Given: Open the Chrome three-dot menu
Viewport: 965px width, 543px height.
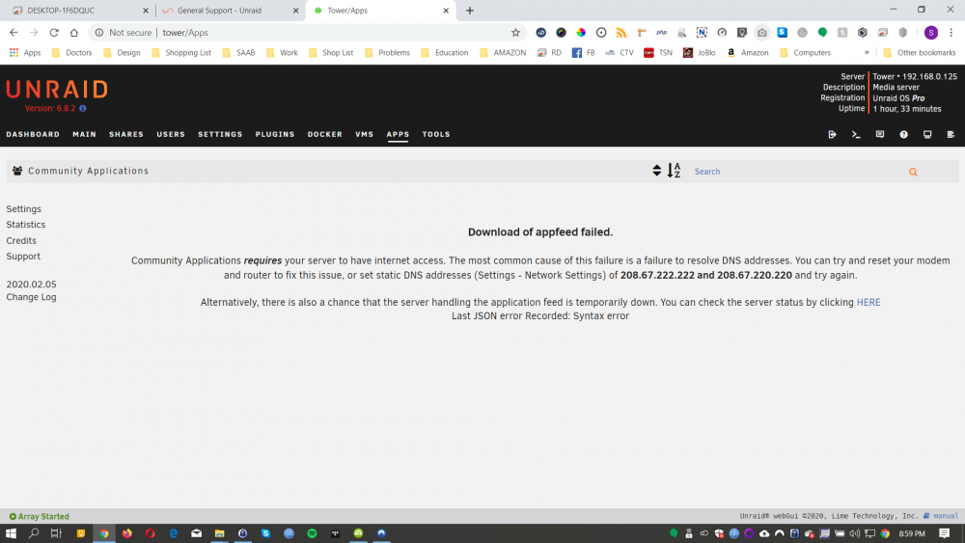Looking at the screenshot, I should click(x=951, y=33).
